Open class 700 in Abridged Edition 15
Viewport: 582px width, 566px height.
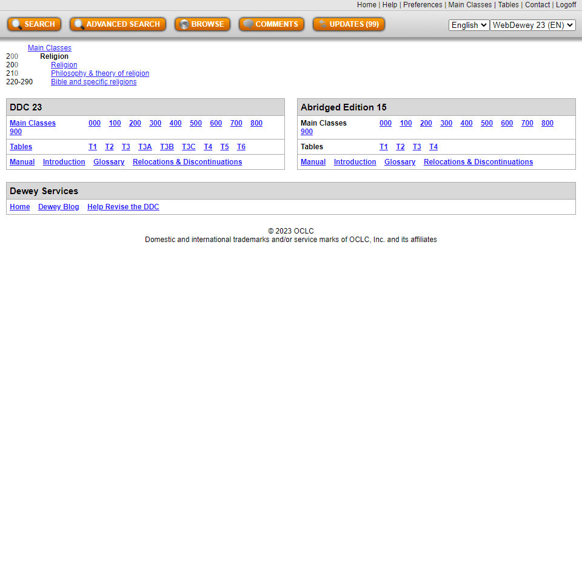click(x=527, y=123)
